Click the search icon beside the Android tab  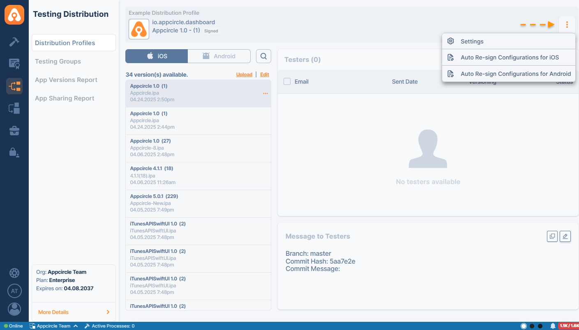(263, 56)
